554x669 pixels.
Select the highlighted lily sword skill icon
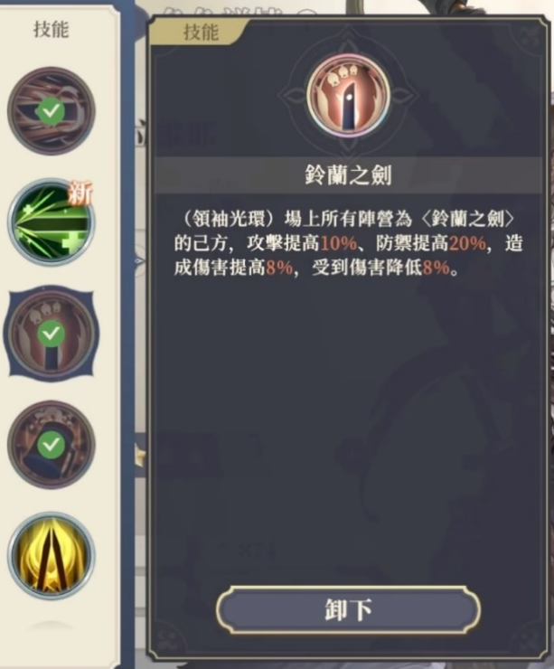[x=52, y=334]
